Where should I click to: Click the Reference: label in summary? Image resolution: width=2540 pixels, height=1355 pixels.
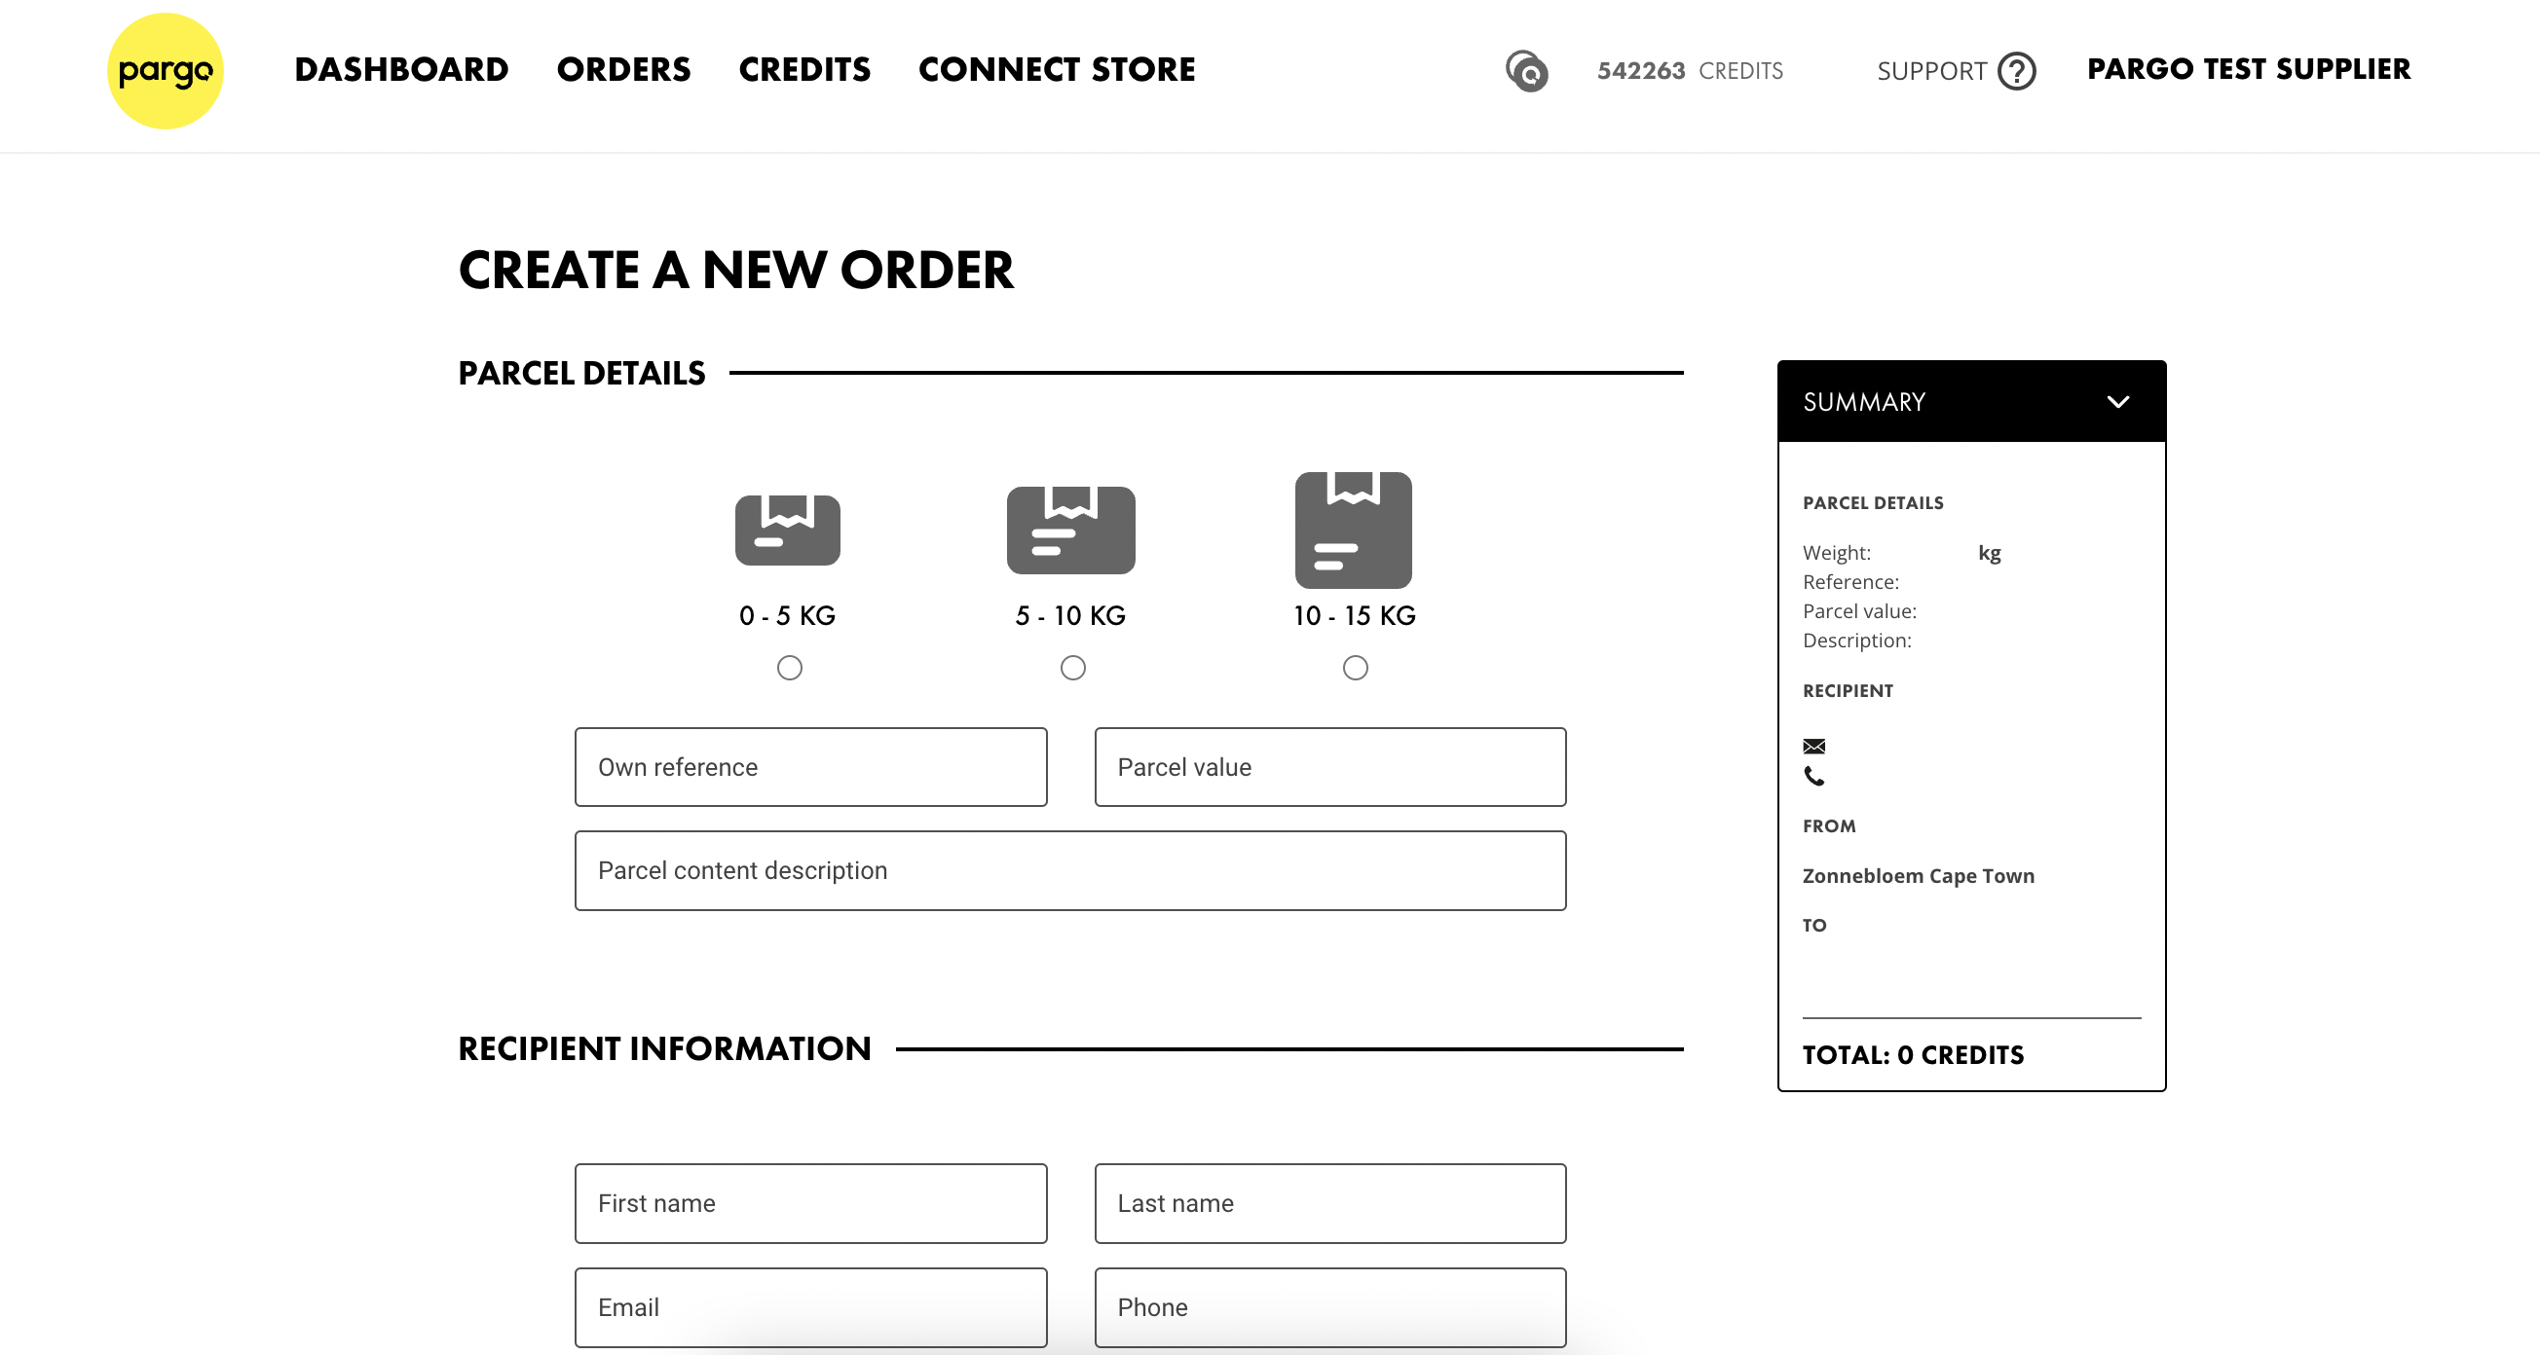point(1849,582)
